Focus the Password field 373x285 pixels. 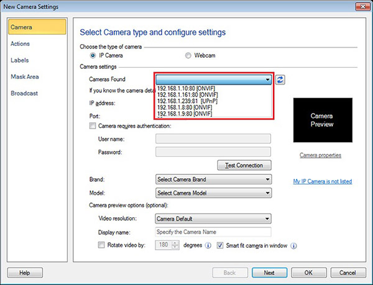[213, 152]
